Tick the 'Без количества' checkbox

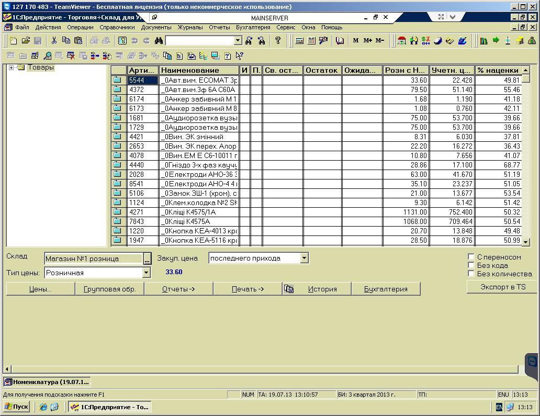[471, 274]
